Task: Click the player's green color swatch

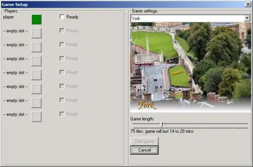Action: pos(37,20)
